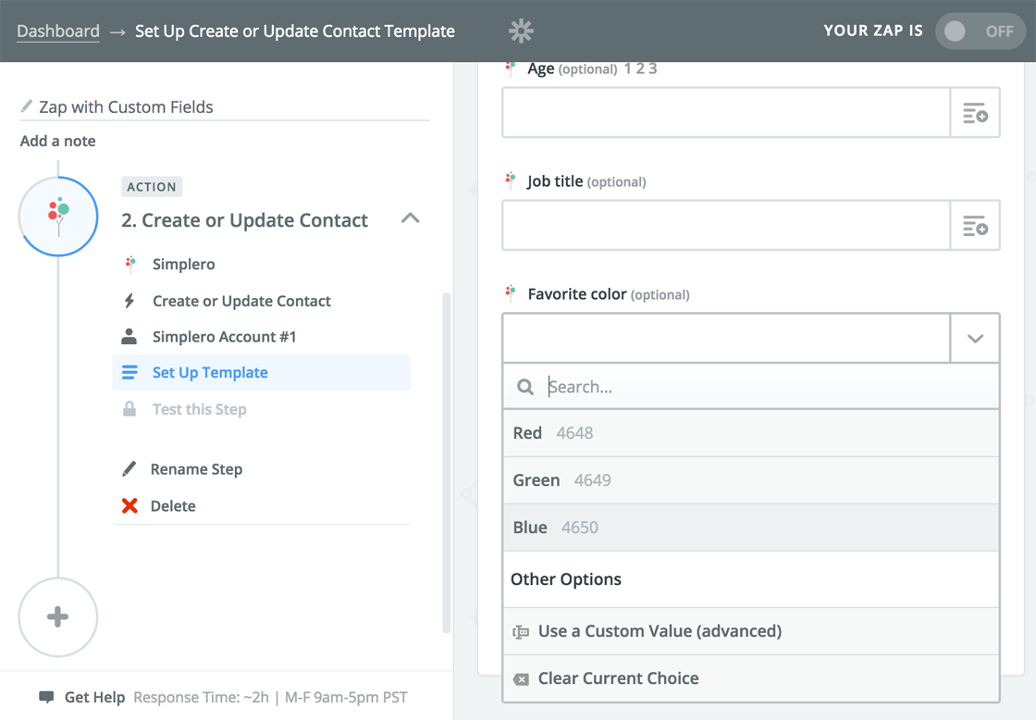Click the custom value icon
Screen dimensions: 1036x720
(521, 632)
